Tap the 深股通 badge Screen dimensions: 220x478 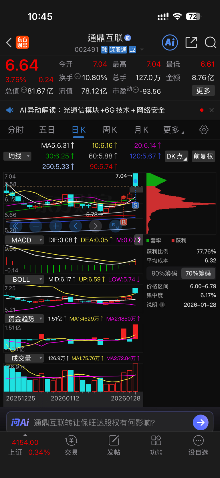tap(118, 50)
